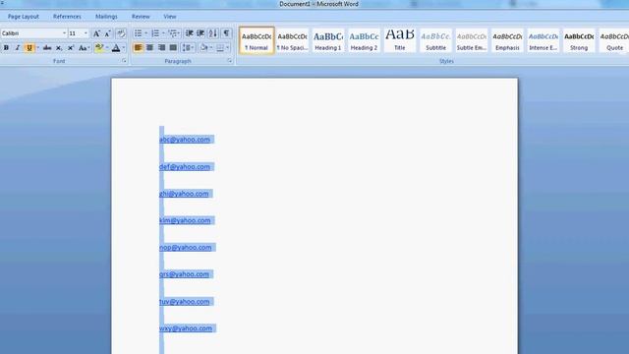Turn off underline formatting

[29, 48]
